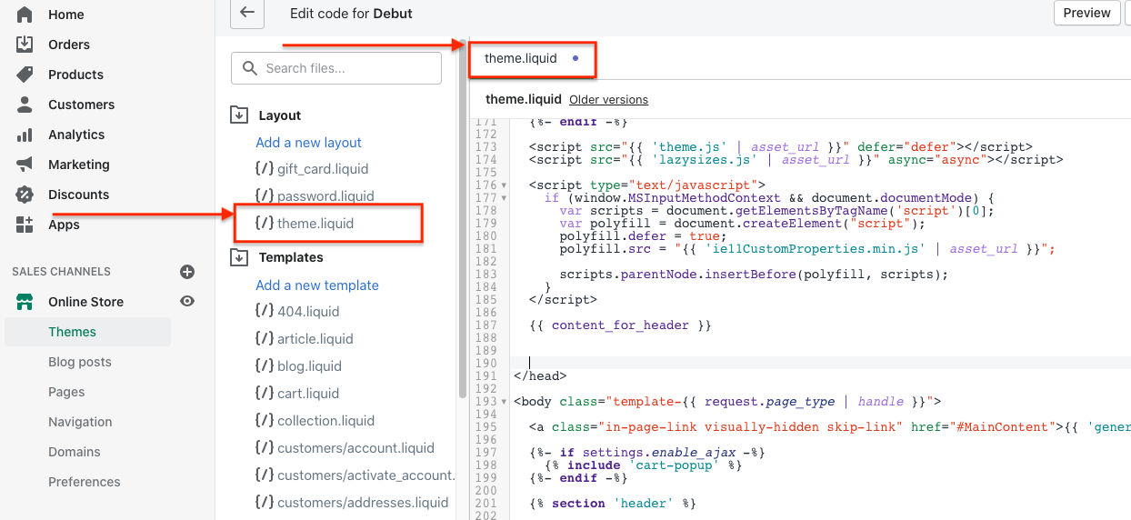
Task: Click the Products tag icon
Action: click(x=25, y=75)
